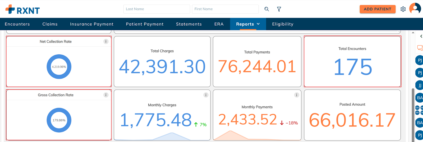Open the Encounters tab
This screenshot has height=142, width=423.
(x=17, y=24)
